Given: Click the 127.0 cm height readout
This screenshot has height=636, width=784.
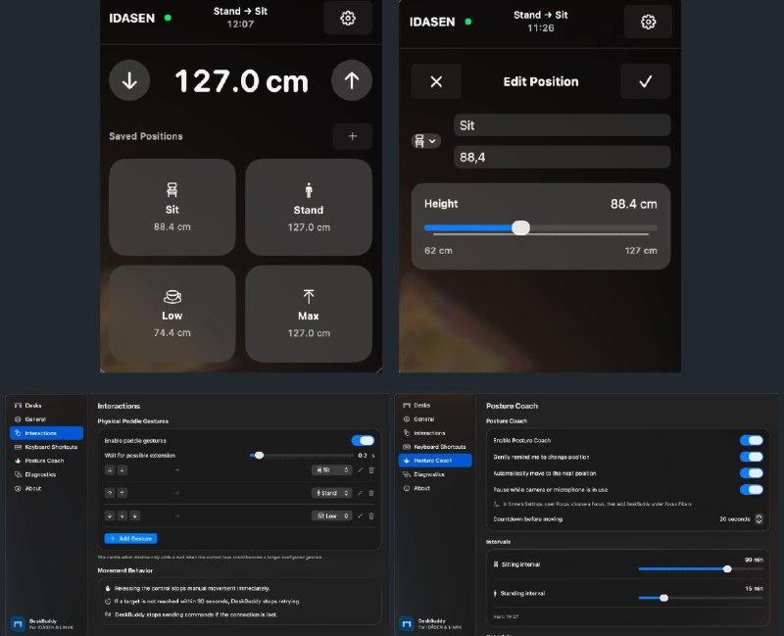Looking at the screenshot, I should [241, 81].
